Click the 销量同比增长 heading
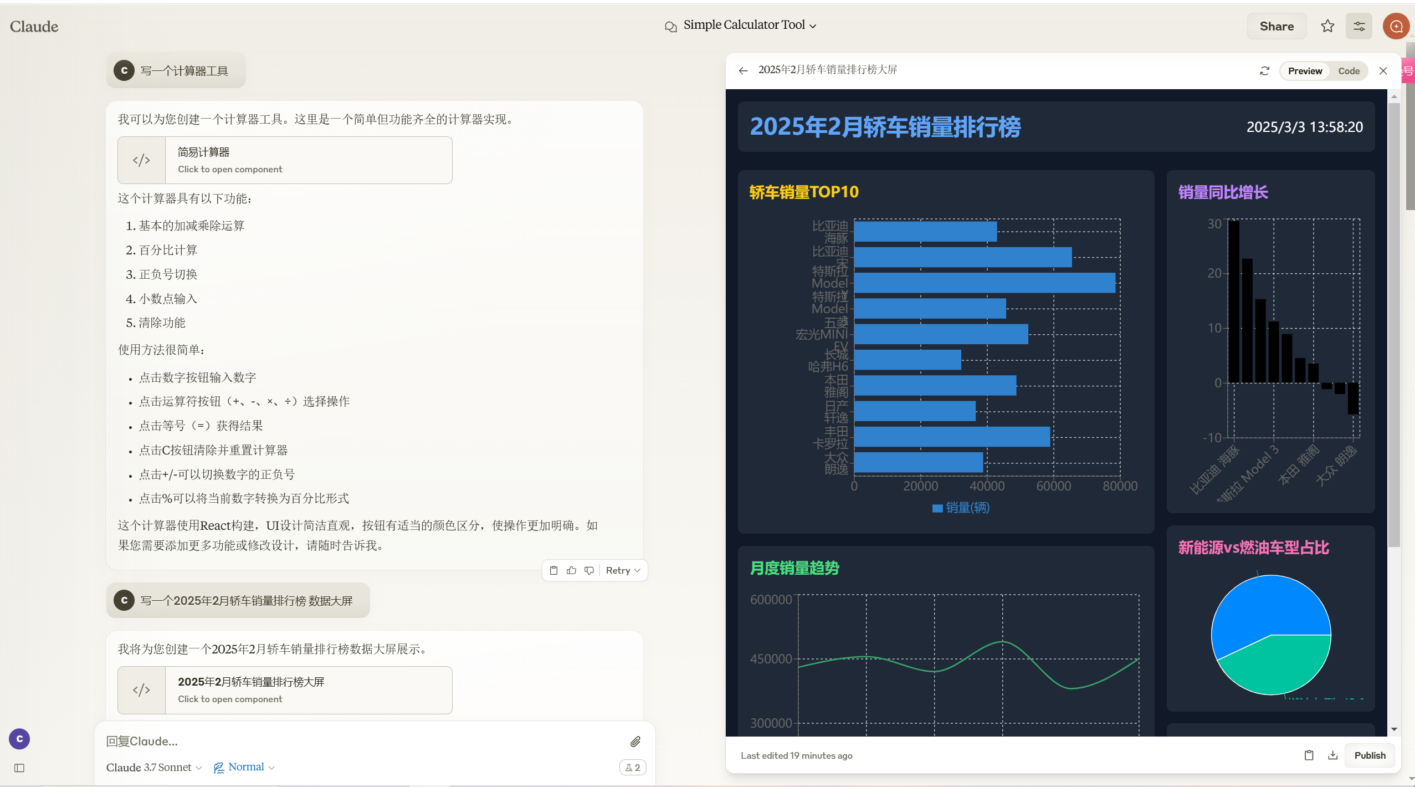The height and width of the screenshot is (787, 1415). 1223,192
